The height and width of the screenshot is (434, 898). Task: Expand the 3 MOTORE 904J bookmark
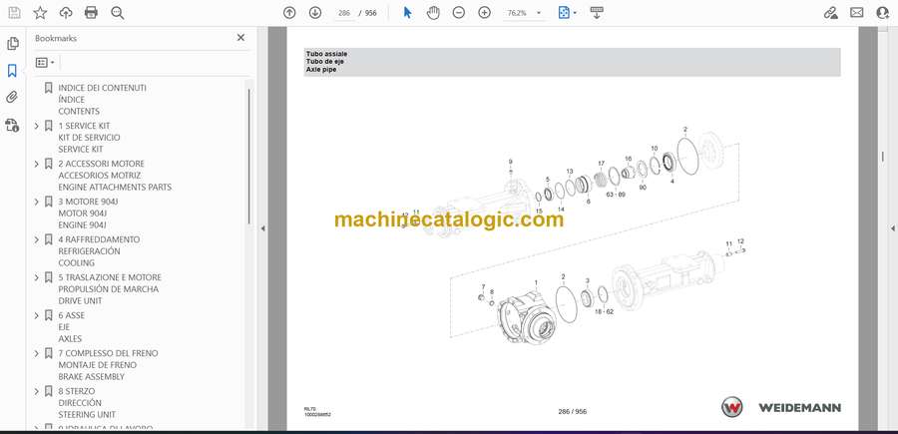[37, 202]
